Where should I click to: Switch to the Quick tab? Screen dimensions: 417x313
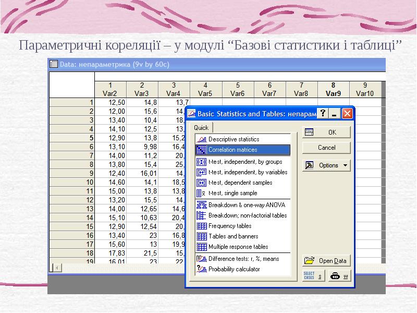point(201,127)
